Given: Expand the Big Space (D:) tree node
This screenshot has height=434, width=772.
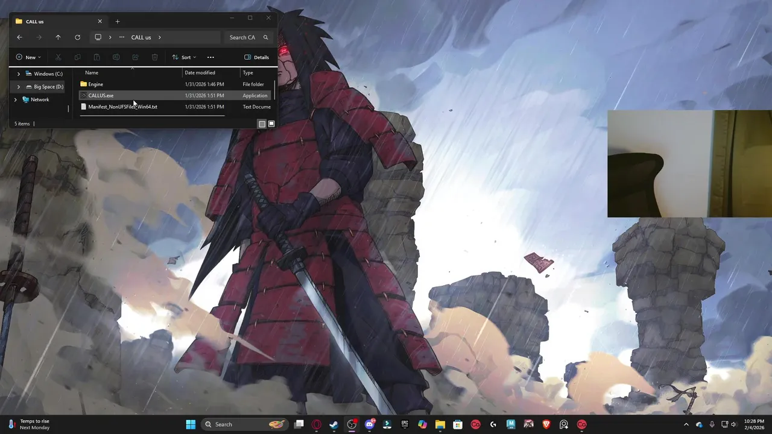Looking at the screenshot, I should coord(19,87).
